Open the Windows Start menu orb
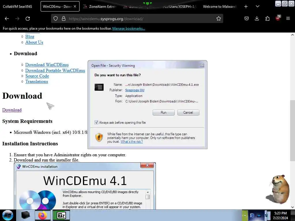The width and height of the screenshot is (295, 221). [8, 215]
